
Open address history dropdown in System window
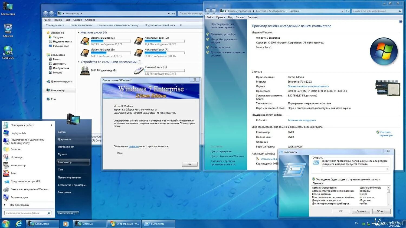(x=343, y=11)
